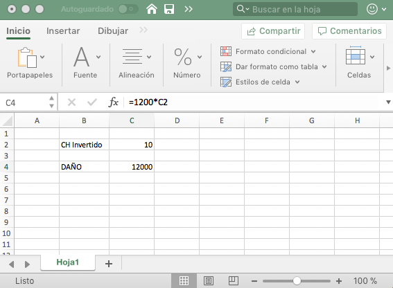
Task: Open the Portapapeles paste icon
Action: [27, 57]
